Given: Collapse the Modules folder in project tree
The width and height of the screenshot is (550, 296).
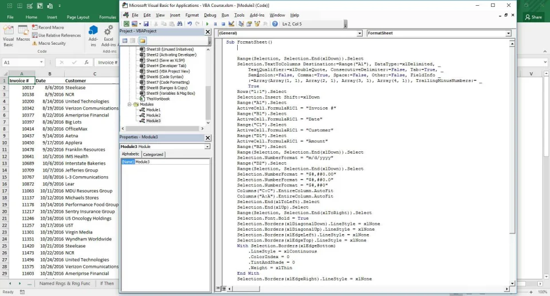Looking at the screenshot, I should click(129, 104).
